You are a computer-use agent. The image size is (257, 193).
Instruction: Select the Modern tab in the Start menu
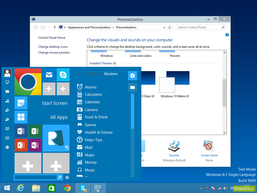click(111, 74)
